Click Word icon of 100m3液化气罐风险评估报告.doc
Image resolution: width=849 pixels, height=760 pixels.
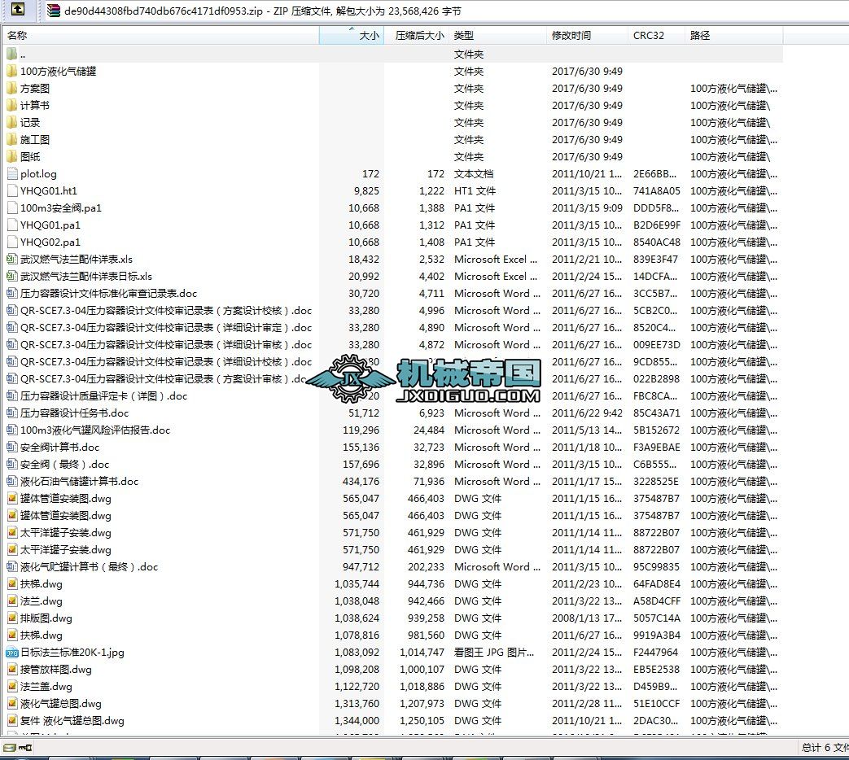click(12, 430)
